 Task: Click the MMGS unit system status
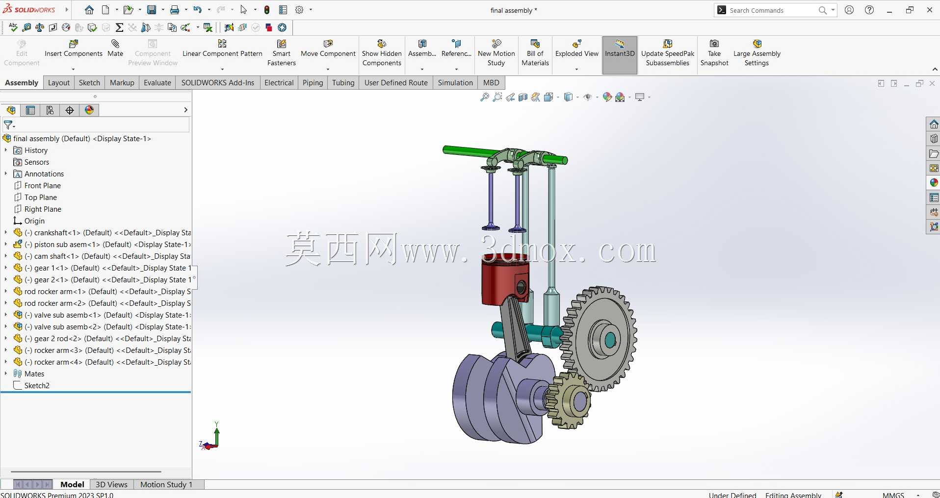(x=893, y=495)
